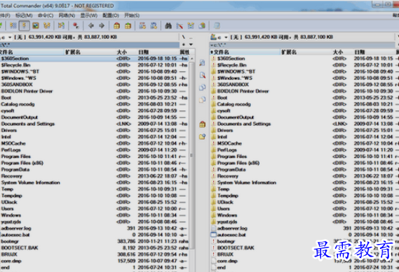The width and height of the screenshot is (399, 272).
Task: Select Users folder in right panel
Action: pos(304,209)
